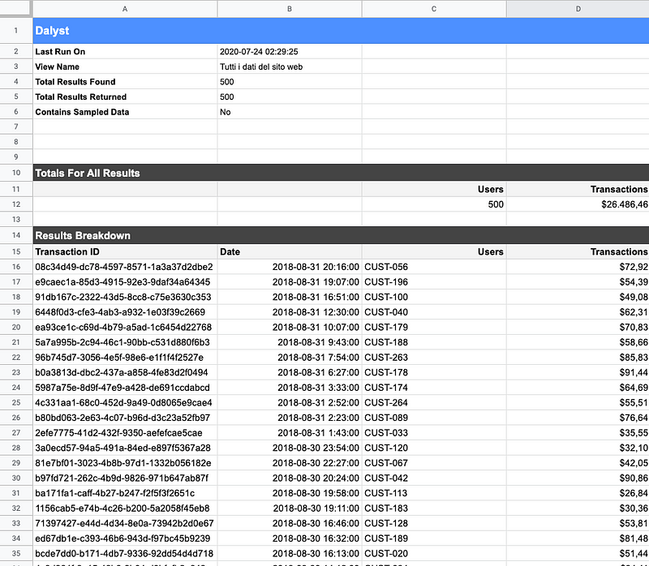This screenshot has width=649, height=566.
Task: Select 'Tutti i dati del sito web' cell
Action: click(290, 66)
